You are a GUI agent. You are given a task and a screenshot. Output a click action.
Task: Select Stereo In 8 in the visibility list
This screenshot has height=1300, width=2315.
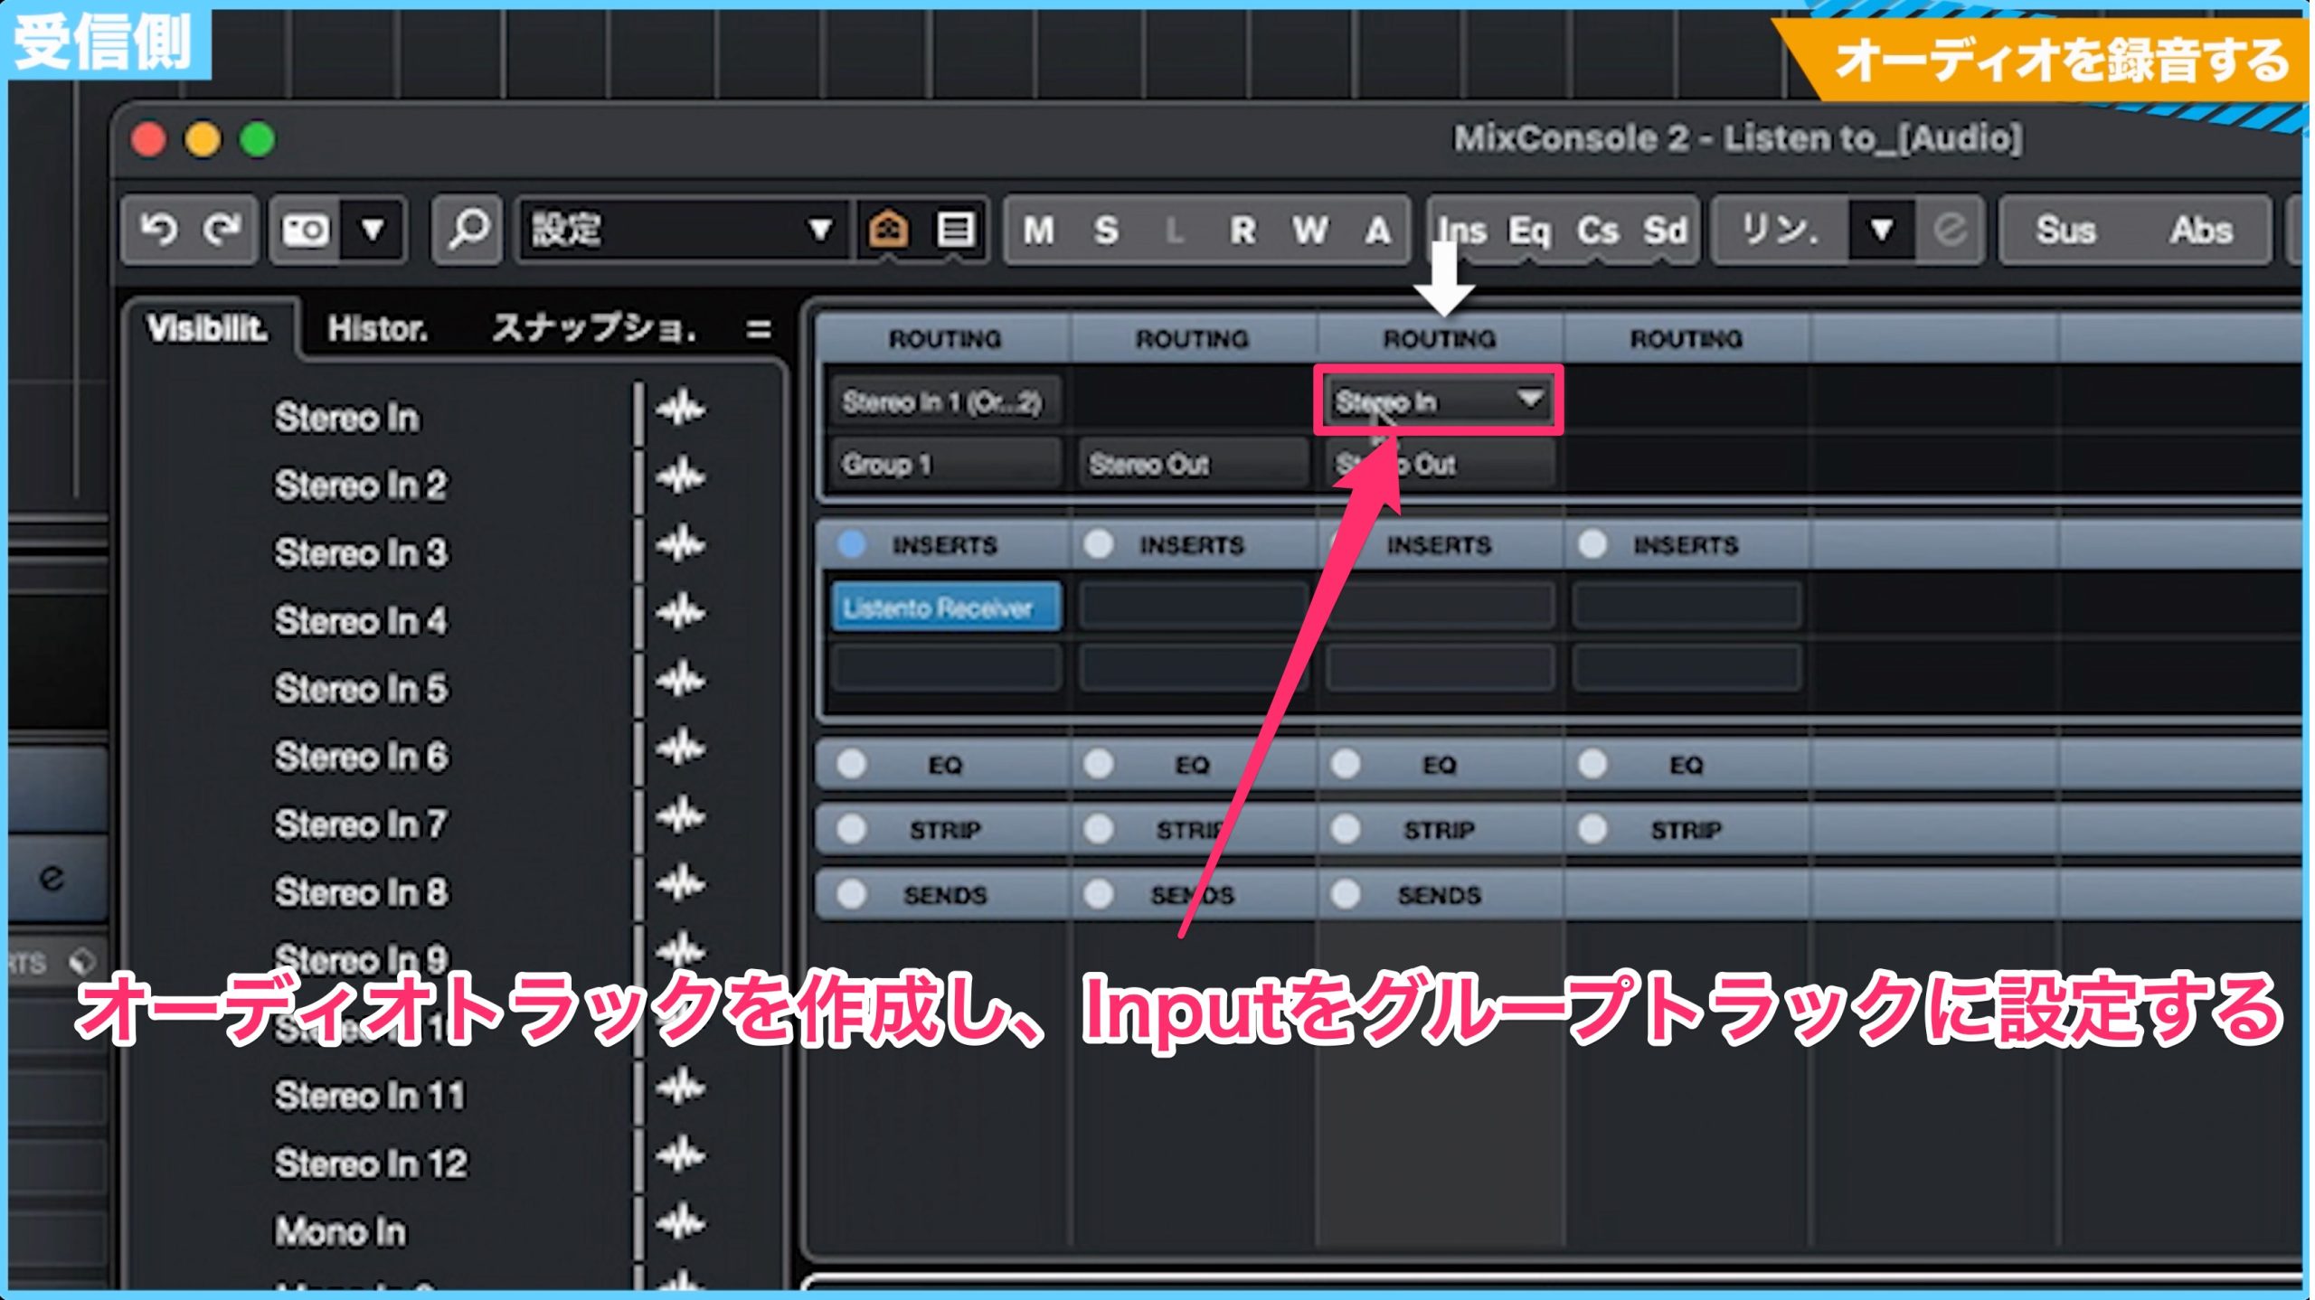click(361, 892)
